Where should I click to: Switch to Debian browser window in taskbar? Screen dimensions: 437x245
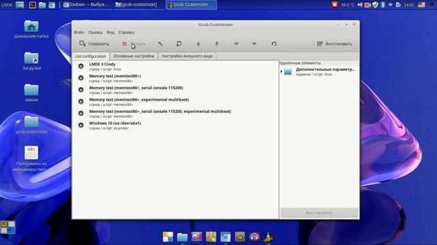(x=87, y=5)
